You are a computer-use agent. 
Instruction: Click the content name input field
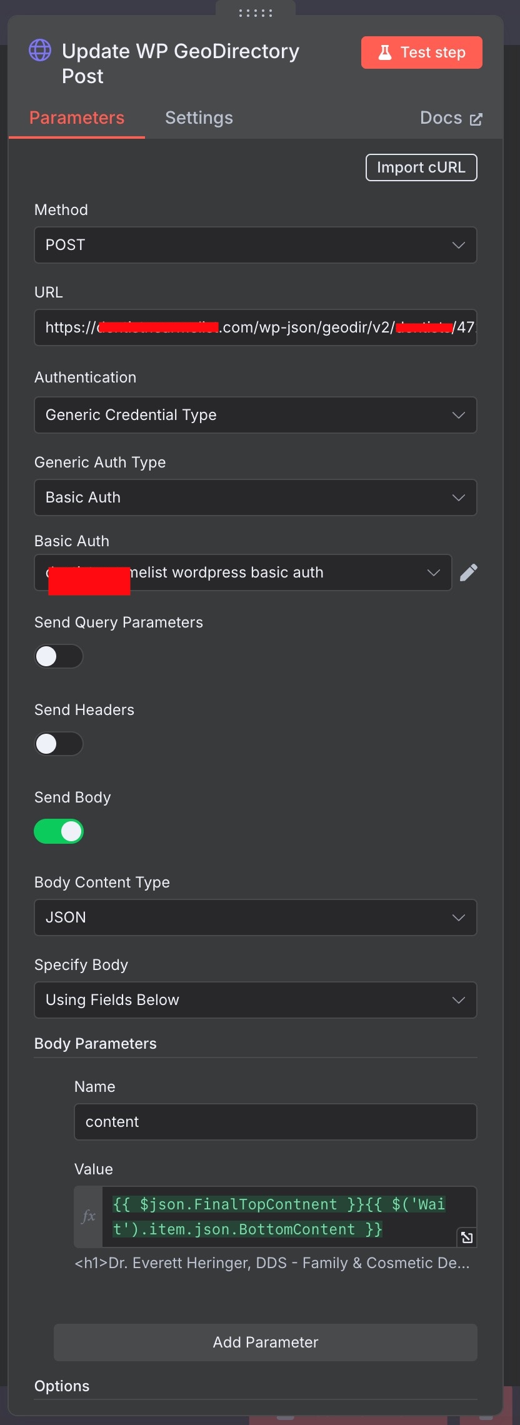pos(276,1122)
